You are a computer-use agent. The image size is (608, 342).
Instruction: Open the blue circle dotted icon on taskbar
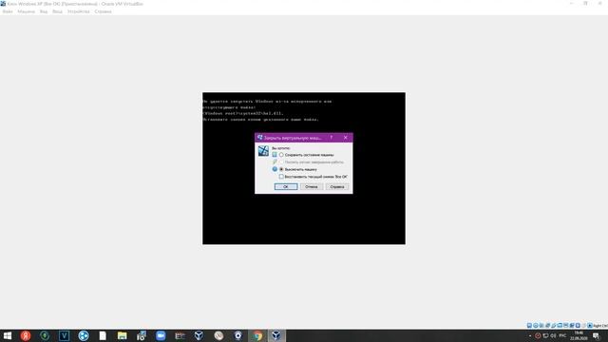[84, 335]
